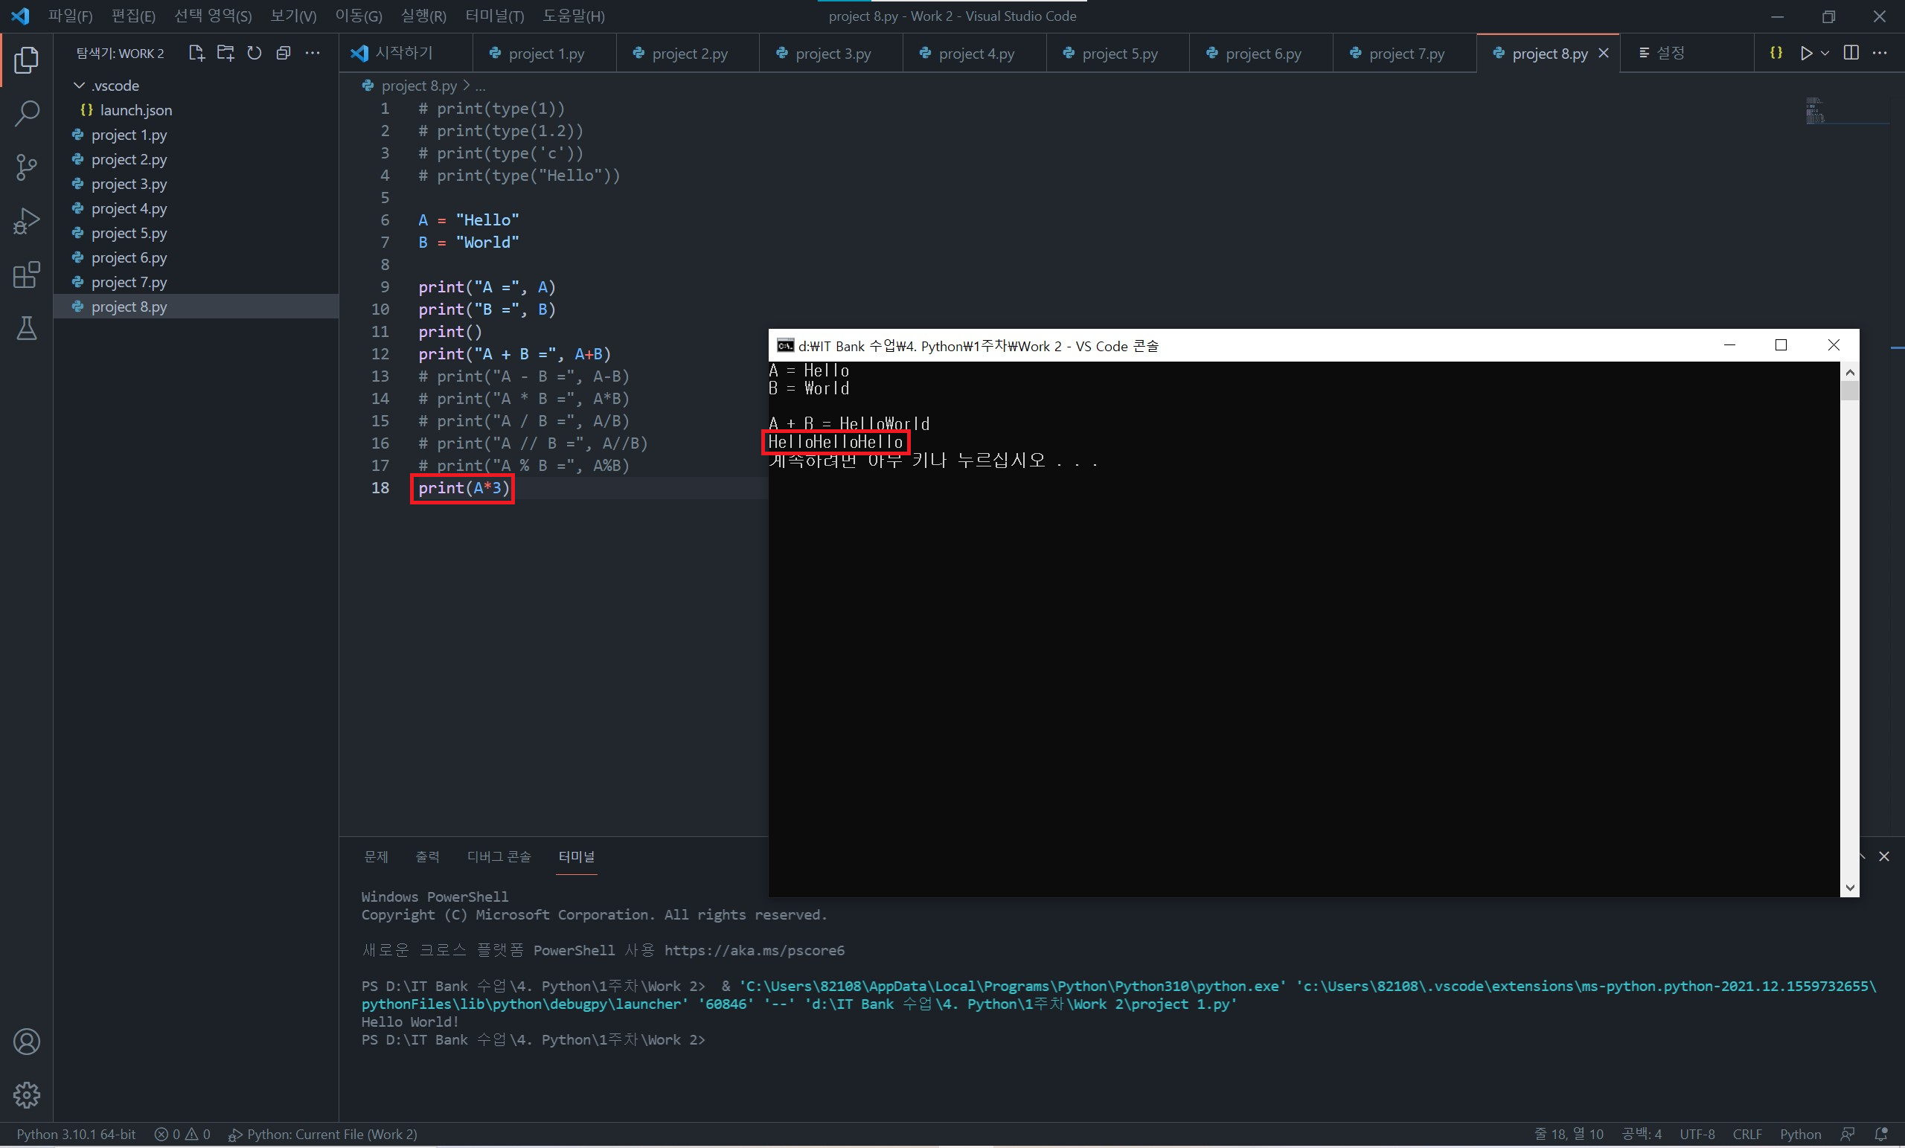Open project 3.py in explorer
The height and width of the screenshot is (1148, 1905).
[x=128, y=184]
